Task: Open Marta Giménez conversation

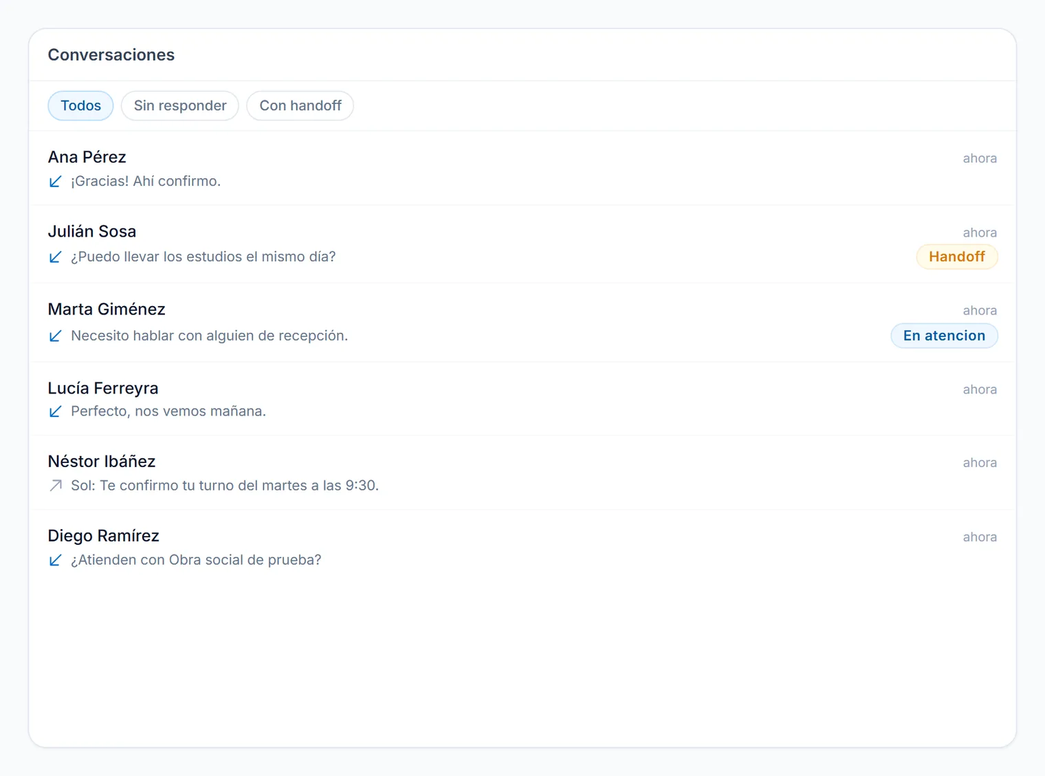Action: pyautogui.click(x=522, y=323)
